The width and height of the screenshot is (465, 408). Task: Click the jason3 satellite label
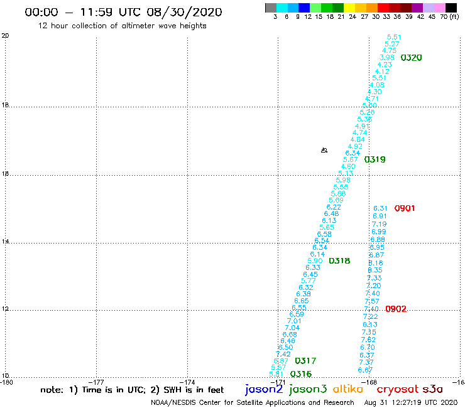pos(308,389)
